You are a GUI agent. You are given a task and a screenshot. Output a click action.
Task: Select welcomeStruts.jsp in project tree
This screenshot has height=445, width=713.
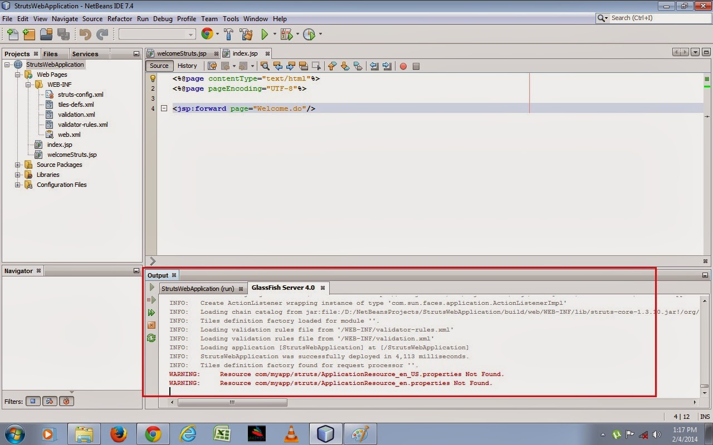point(72,155)
